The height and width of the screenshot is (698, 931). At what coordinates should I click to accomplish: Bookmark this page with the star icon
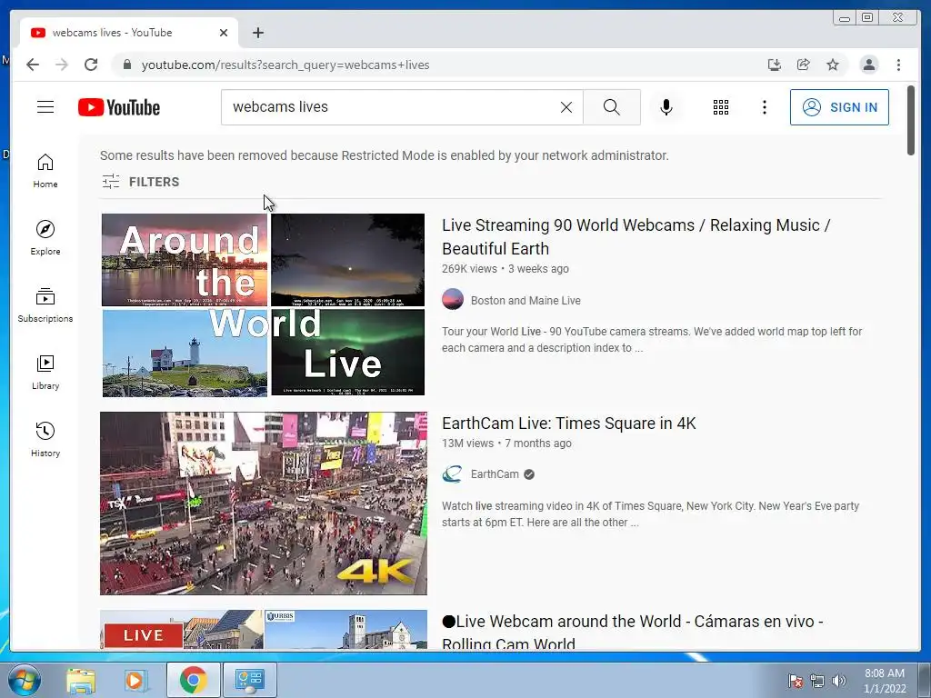(x=833, y=65)
